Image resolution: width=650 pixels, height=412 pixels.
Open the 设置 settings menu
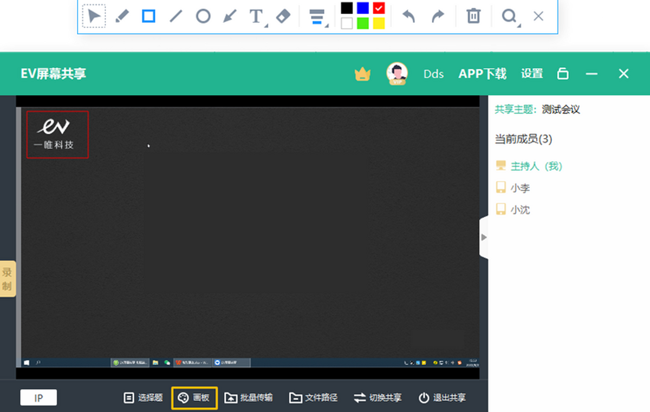532,74
